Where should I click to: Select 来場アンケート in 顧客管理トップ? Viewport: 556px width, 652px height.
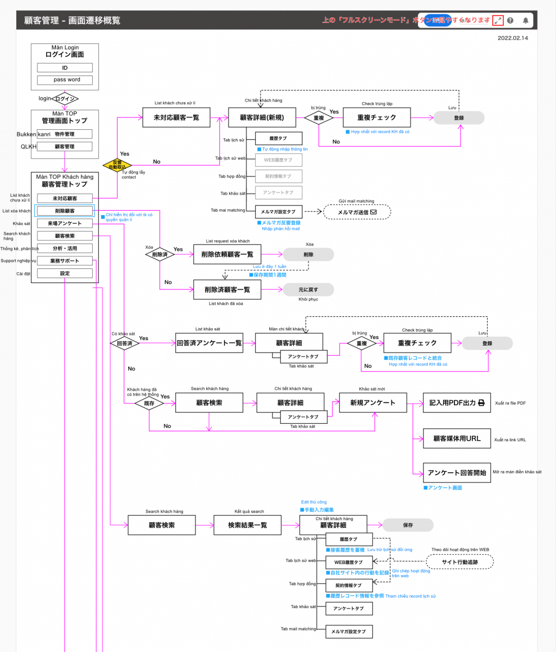tap(65, 223)
